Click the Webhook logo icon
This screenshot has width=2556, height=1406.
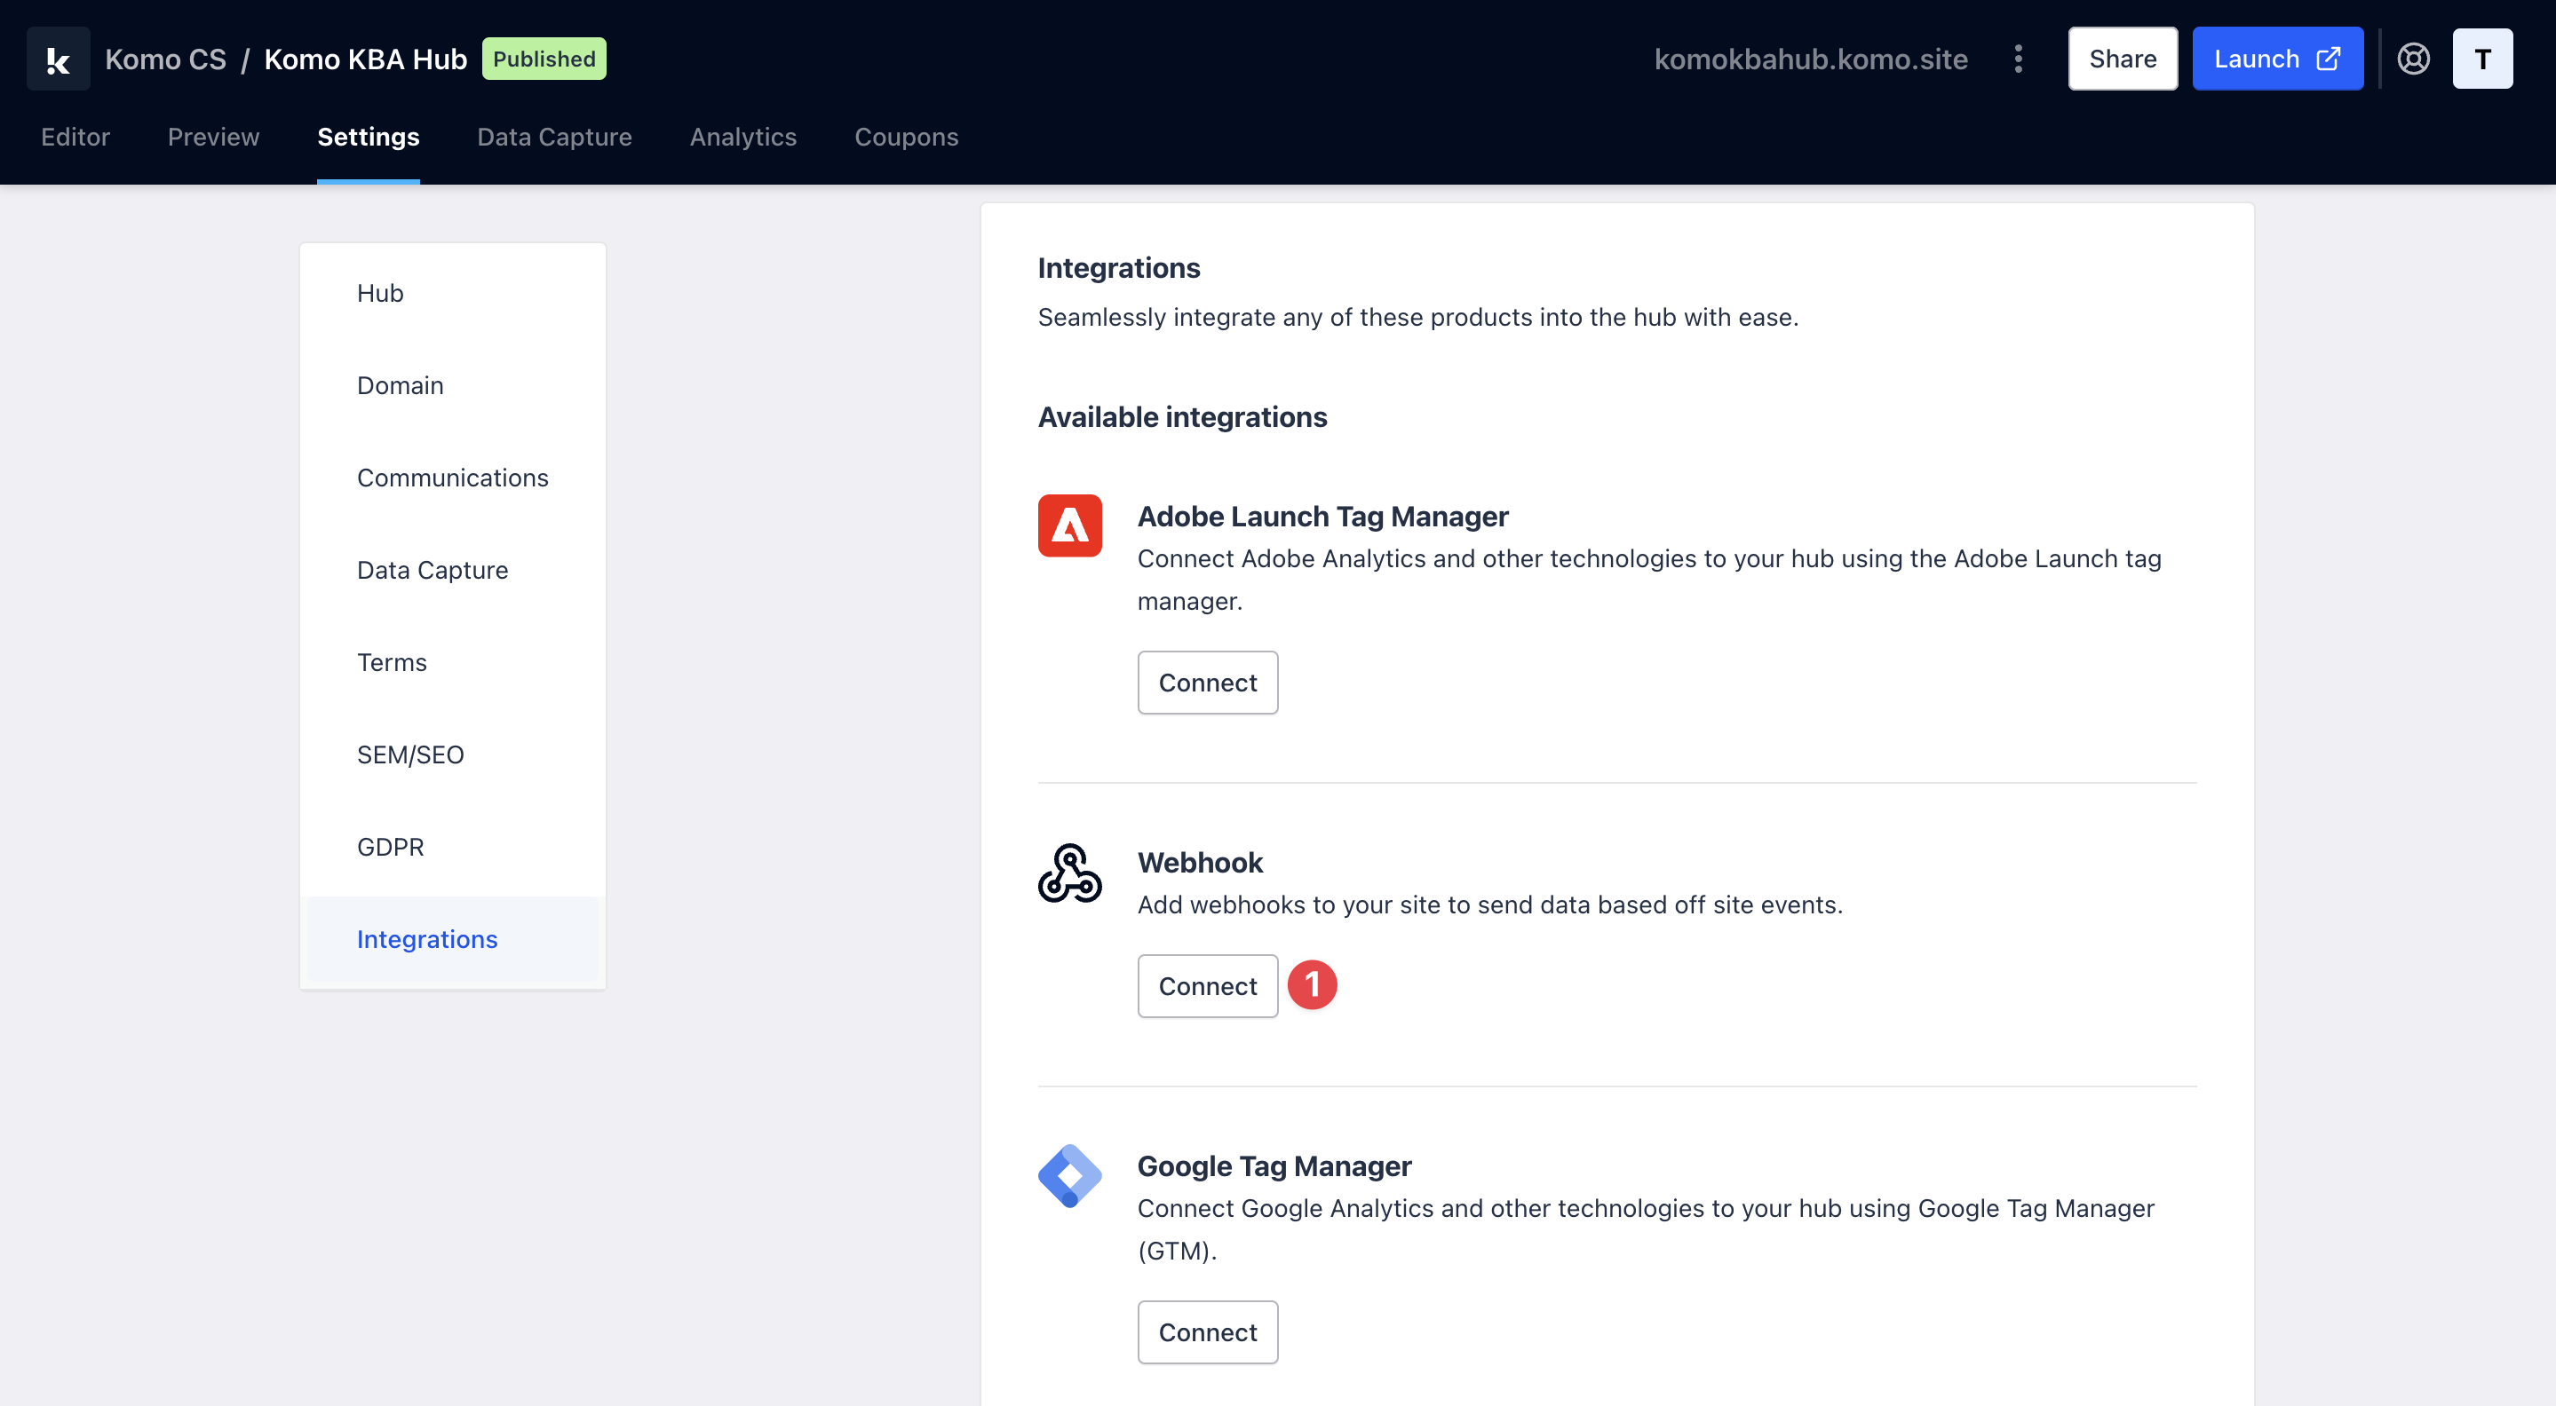[x=1069, y=873]
